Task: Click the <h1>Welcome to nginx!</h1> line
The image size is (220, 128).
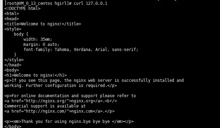Action: point(36,75)
